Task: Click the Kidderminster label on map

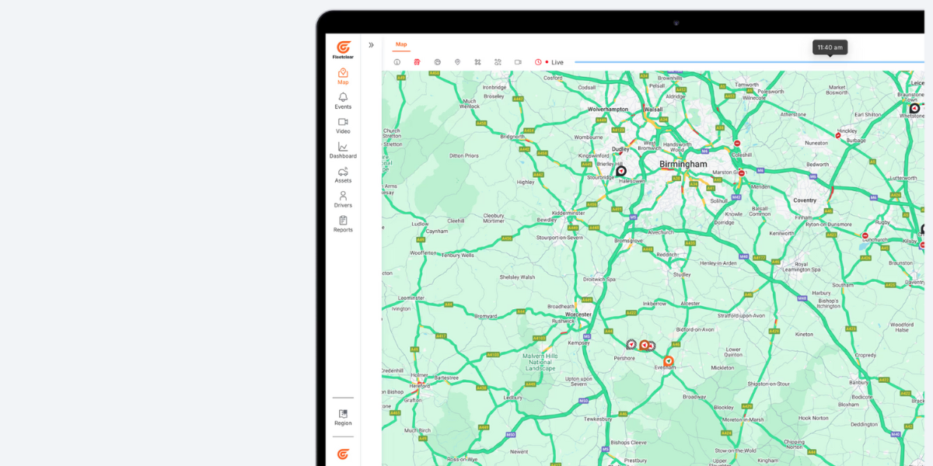Action: (568, 212)
